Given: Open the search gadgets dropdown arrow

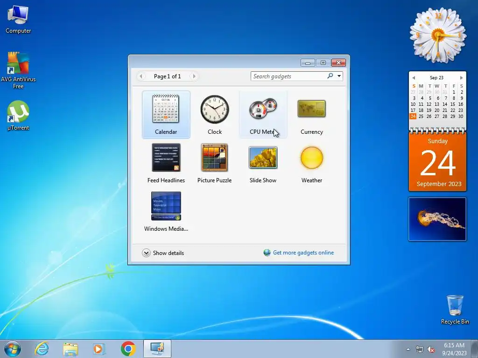Looking at the screenshot, I should click(339, 76).
